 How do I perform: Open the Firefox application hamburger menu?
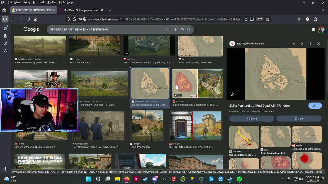[323, 19]
